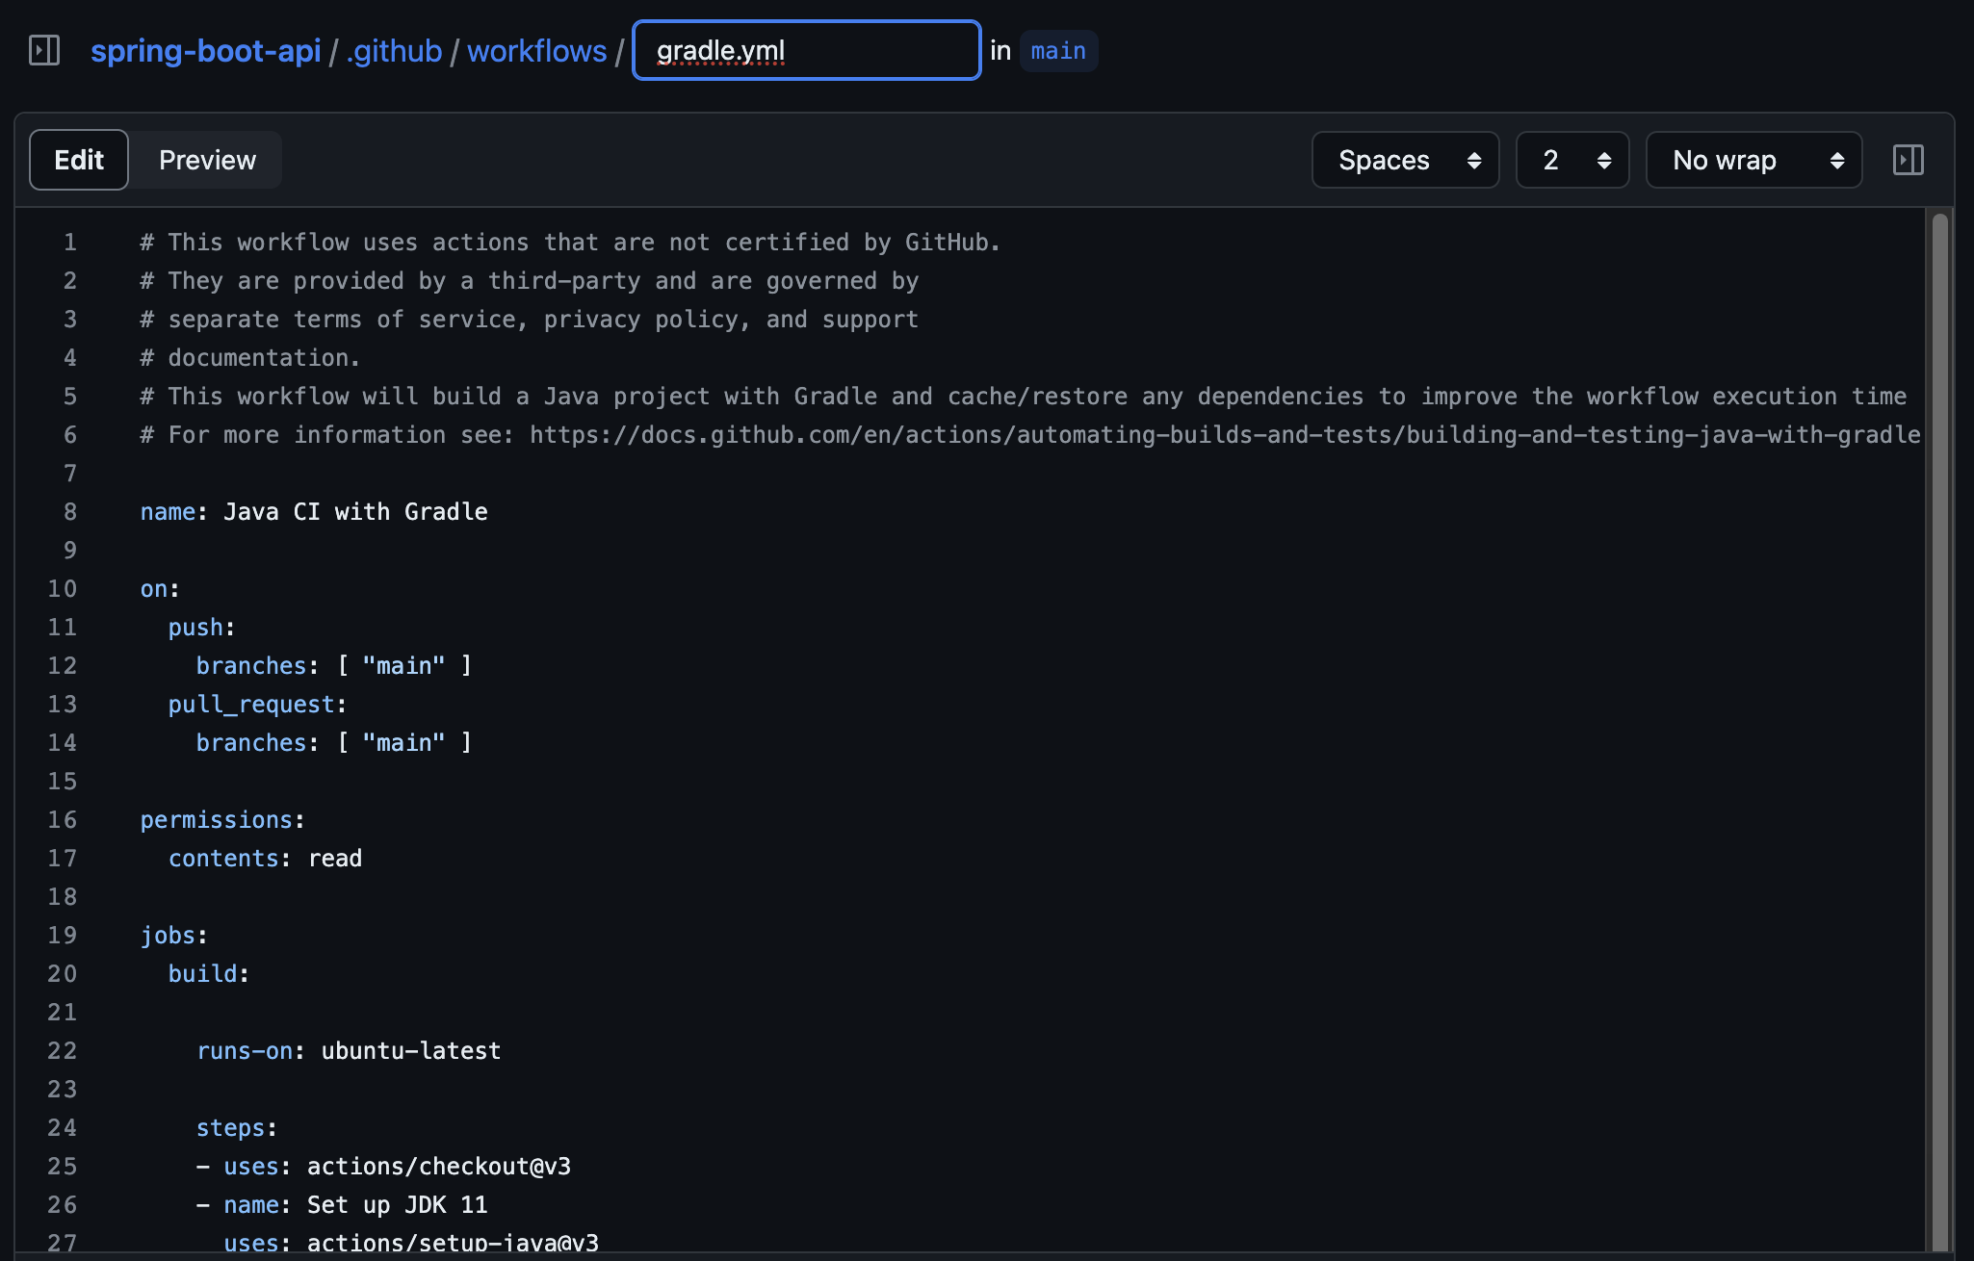Image resolution: width=1974 pixels, height=1261 pixels.
Task: Navigate to the workflows folder breadcrumb
Action: (x=536, y=50)
